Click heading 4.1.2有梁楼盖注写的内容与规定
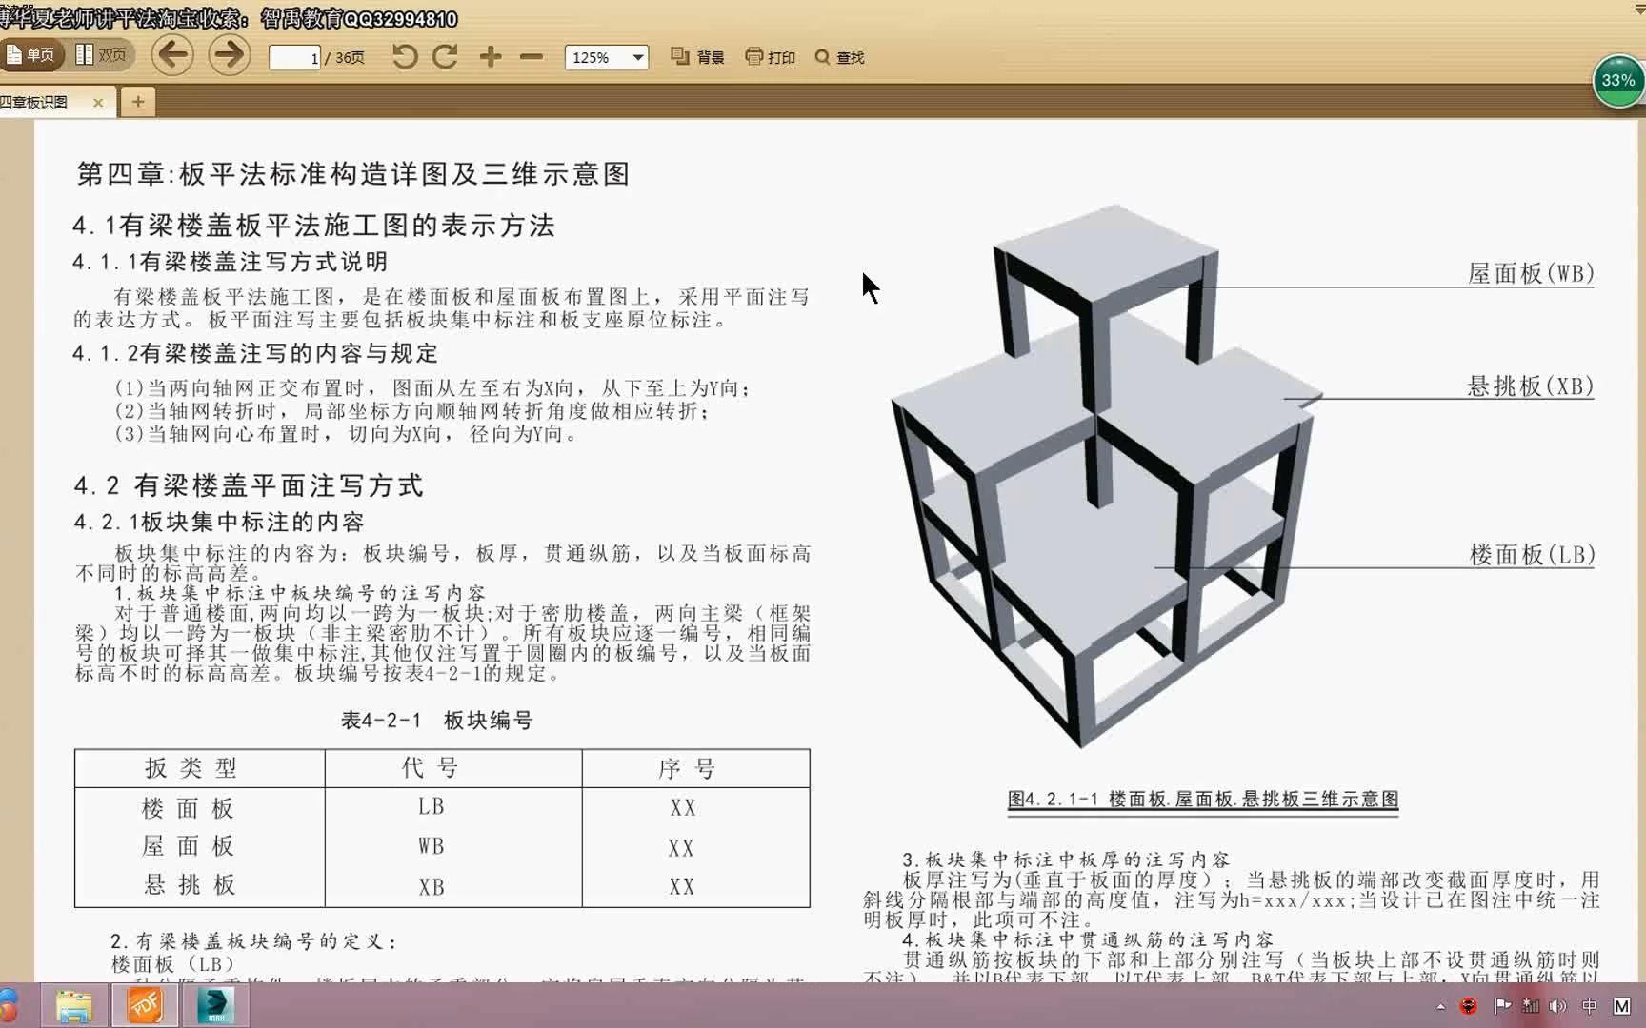This screenshot has width=1646, height=1028. point(255,353)
